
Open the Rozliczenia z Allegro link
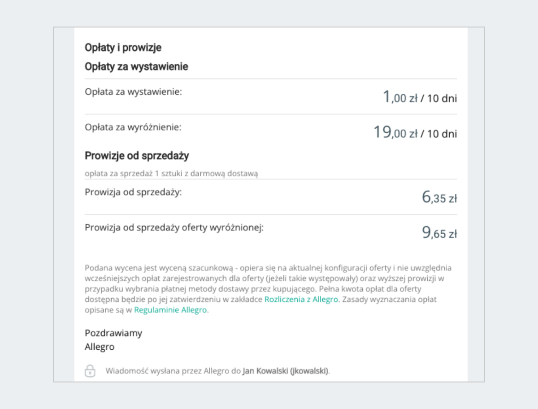pyautogui.click(x=301, y=300)
